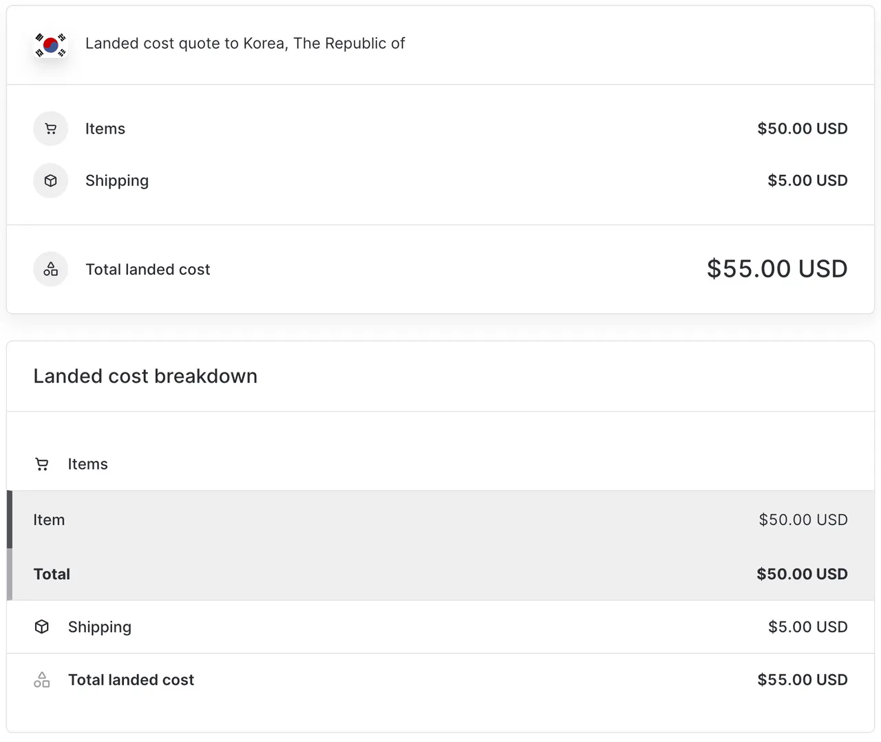Viewport: 881px width, 742px height.
Task: Select the Landed cost breakdown header
Action: [x=145, y=376]
